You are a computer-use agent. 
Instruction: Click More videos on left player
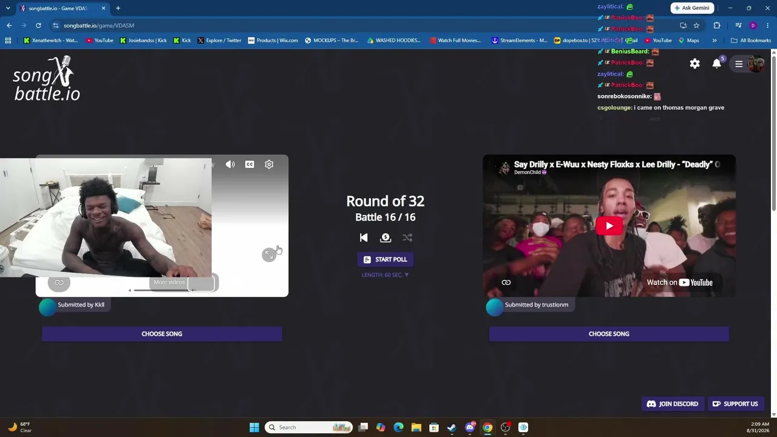(169, 282)
